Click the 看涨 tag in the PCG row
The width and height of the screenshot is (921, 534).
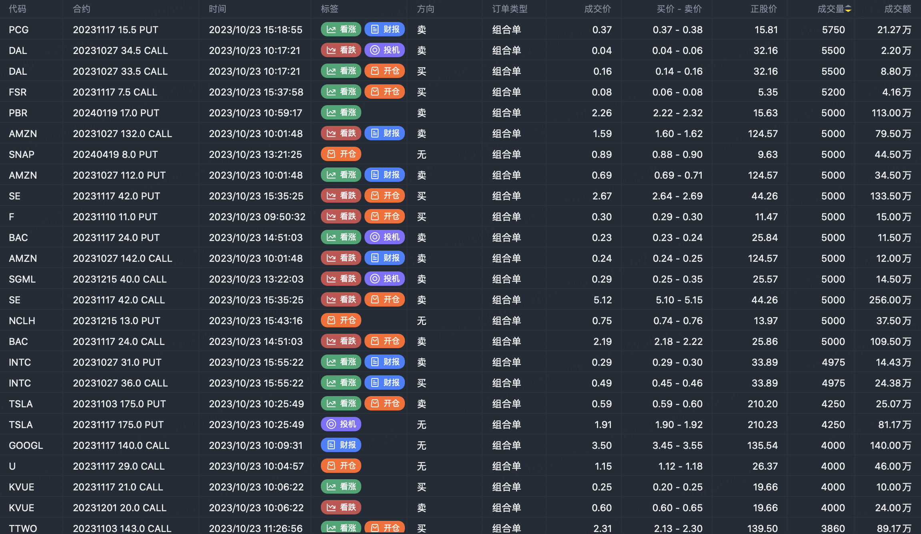point(341,29)
